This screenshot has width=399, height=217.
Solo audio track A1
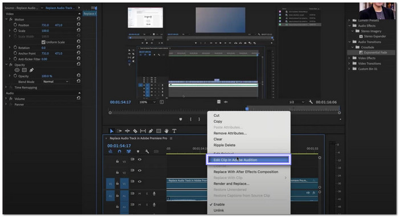[147, 194]
